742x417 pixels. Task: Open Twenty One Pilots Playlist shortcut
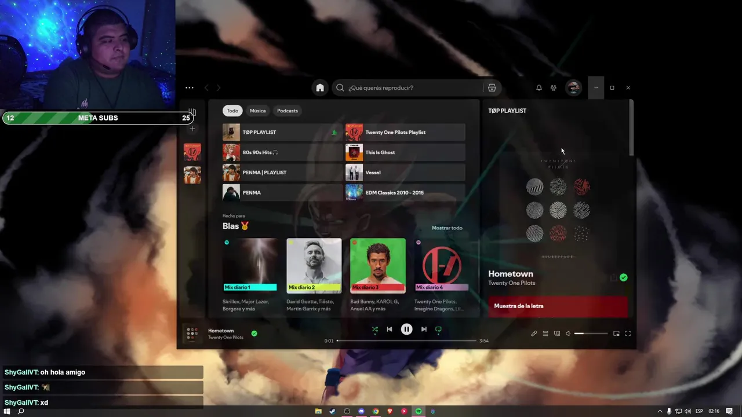(405, 132)
